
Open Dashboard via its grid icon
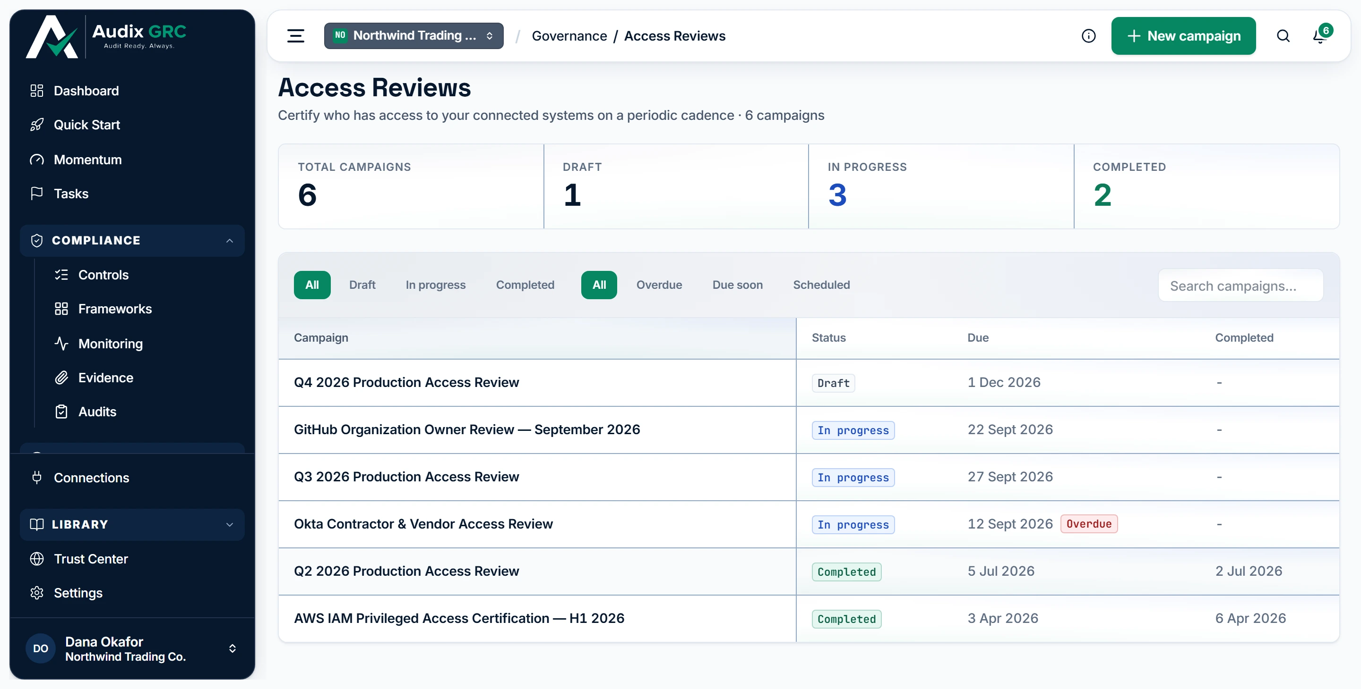click(x=36, y=91)
